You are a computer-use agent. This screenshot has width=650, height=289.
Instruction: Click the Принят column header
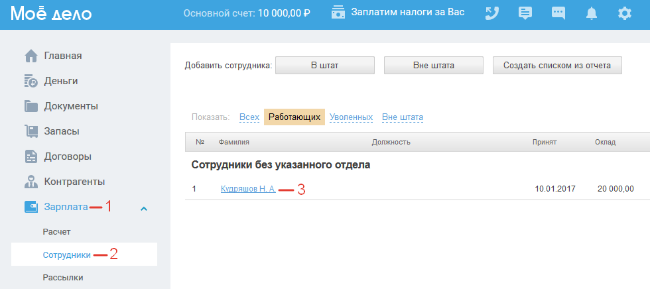(x=545, y=143)
